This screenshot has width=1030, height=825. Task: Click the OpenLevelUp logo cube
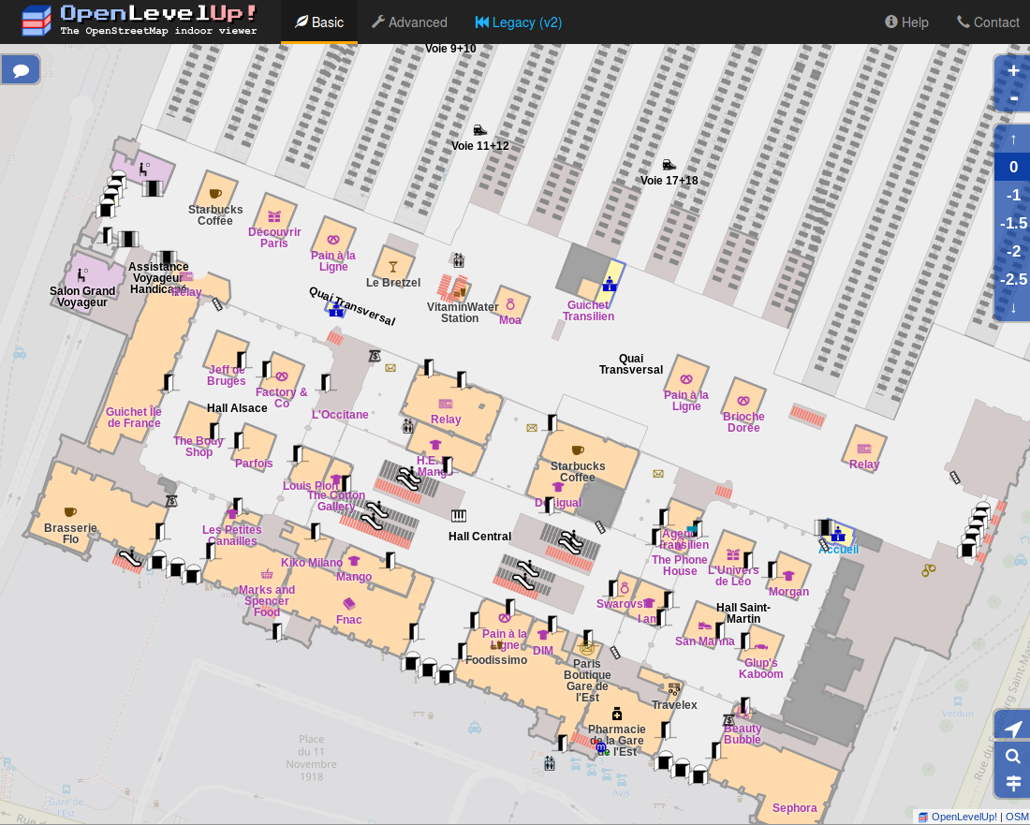pyautogui.click(x=37, y=21)
